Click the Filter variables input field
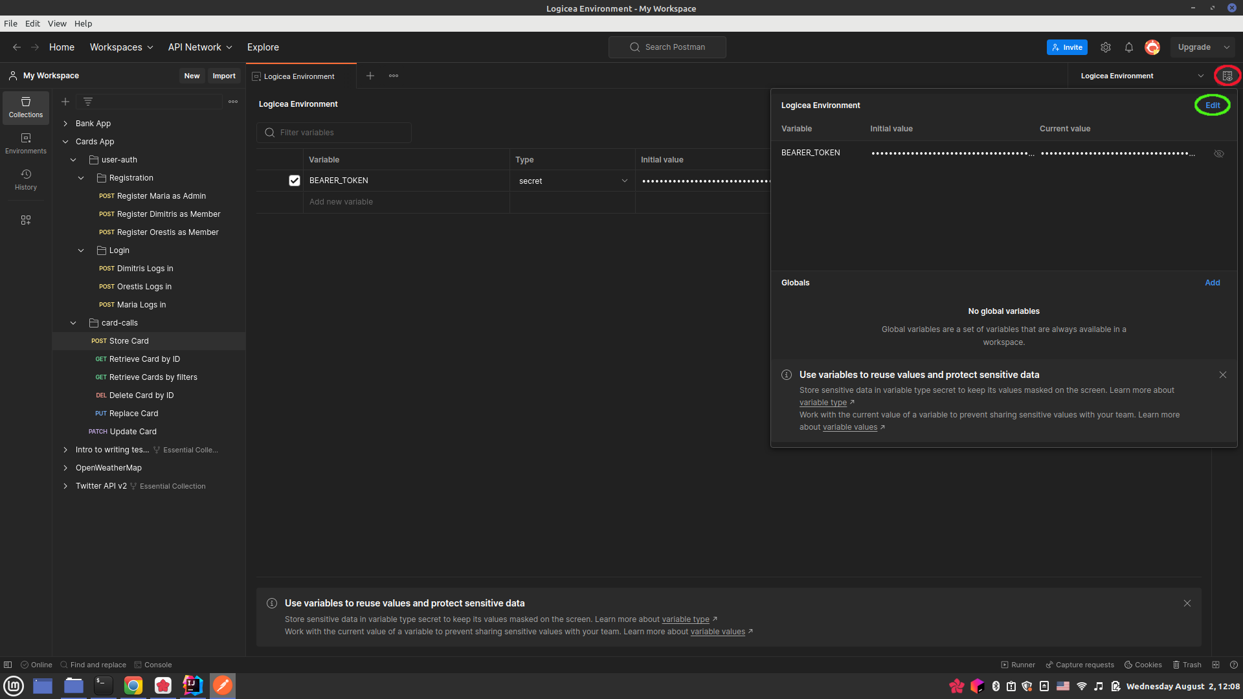Viewport: 1243px width, 699px height. 343,133
